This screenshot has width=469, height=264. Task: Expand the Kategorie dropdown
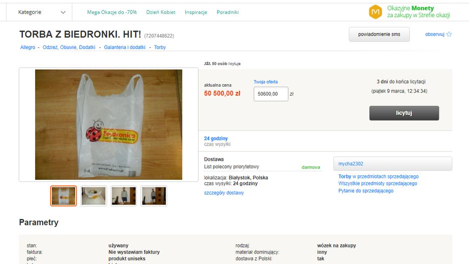coord(42,12)
